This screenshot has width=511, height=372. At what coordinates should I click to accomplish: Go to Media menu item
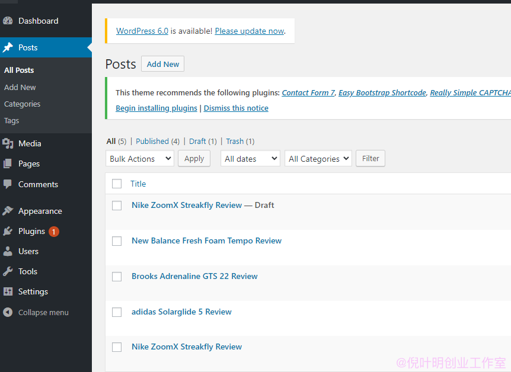(x=30, y=144)
